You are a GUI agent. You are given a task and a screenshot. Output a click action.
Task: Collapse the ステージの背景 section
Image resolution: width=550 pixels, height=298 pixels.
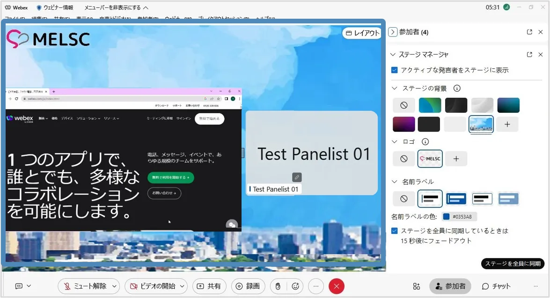[395, 88]
